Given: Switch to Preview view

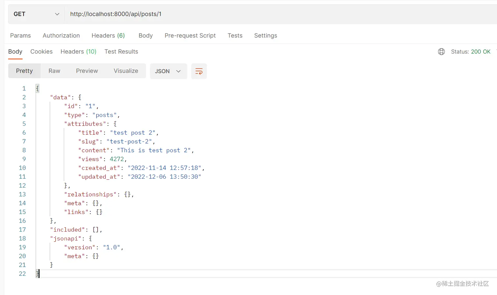Looking at the screenshot, I should tap(87, 71).
